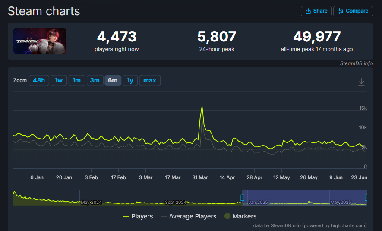
Task: Click the May 2024 label in navigator
Action: point(91,203)
